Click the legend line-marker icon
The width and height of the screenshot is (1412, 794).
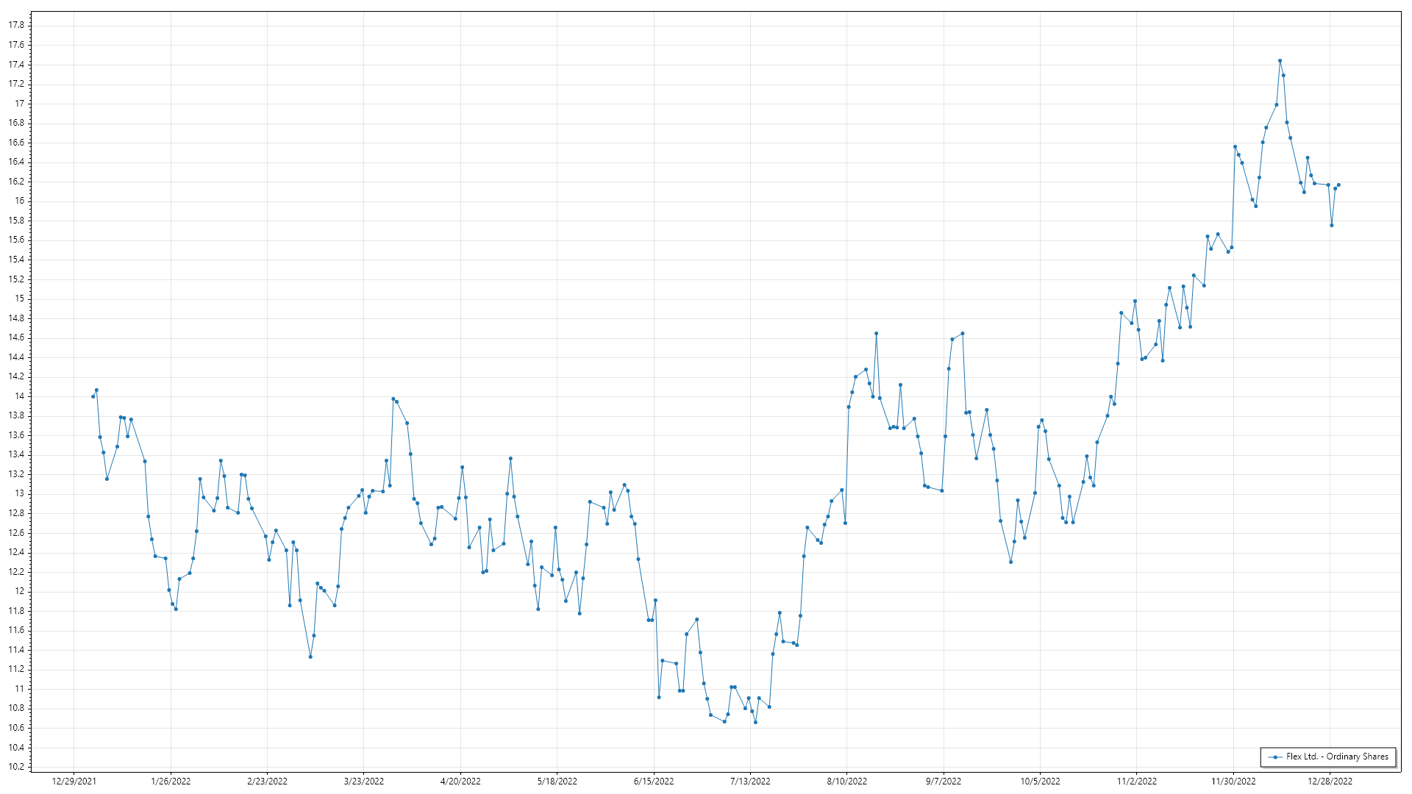1275,757
